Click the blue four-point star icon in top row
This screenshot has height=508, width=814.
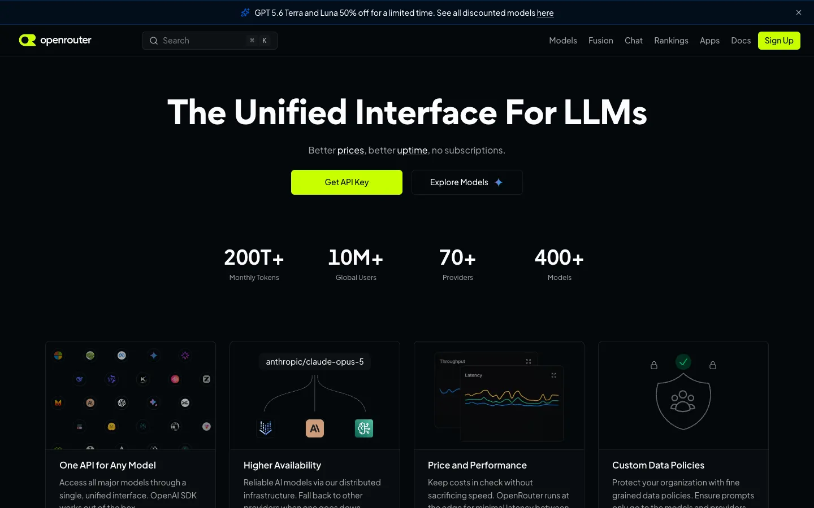click(x=154, y=356)
